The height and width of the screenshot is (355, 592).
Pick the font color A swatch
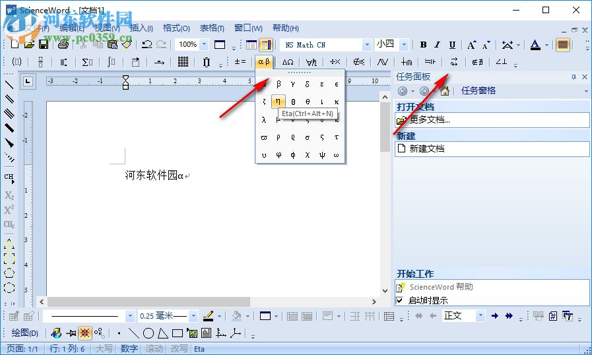click(x=535, y=45)
